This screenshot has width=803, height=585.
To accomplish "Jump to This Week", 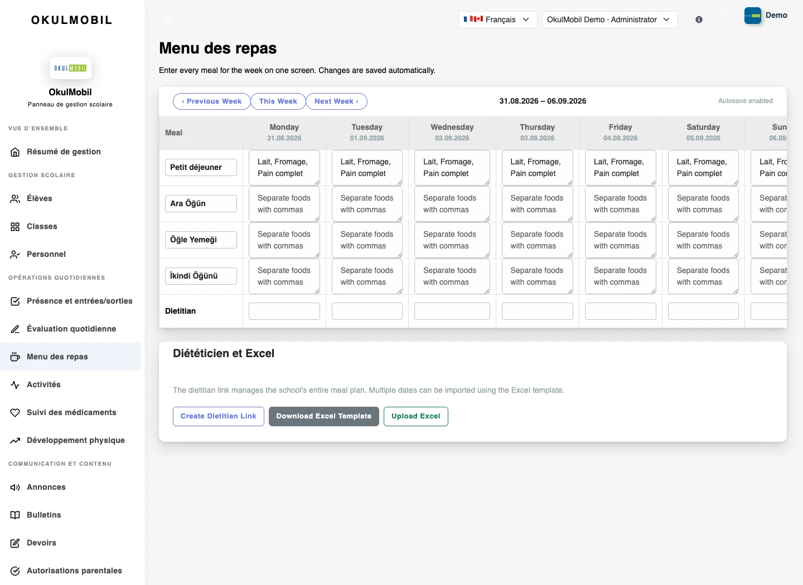I will click(x=278, y=101).
